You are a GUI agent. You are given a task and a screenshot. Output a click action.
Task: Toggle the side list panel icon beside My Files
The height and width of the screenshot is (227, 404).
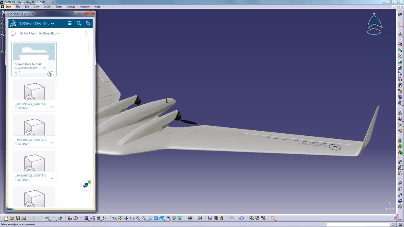click(13, 34)
